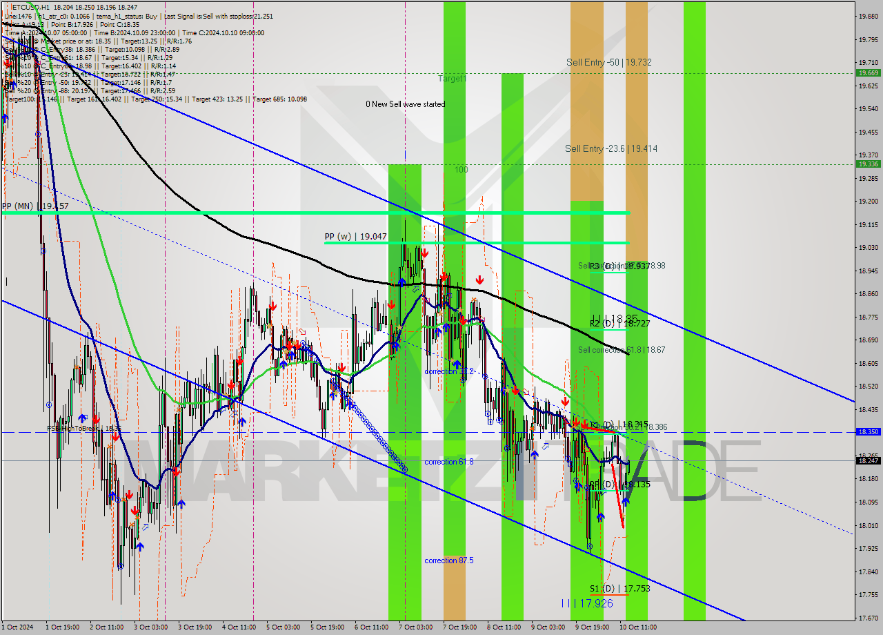Click the green 19.669 price tag on axis
The width and height of the screenshot is (883, 635).
click(x=868, y=72)
